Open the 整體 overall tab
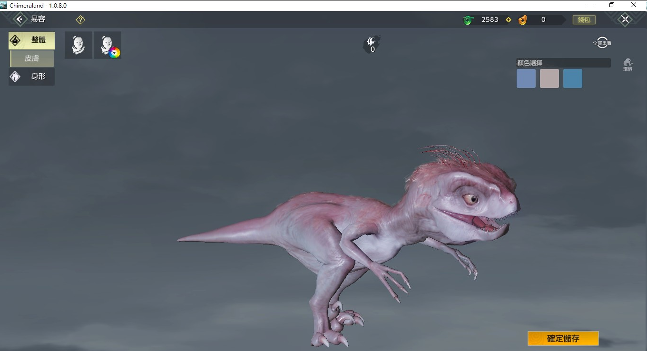The image size is (647, 351). tap(31, 40)
